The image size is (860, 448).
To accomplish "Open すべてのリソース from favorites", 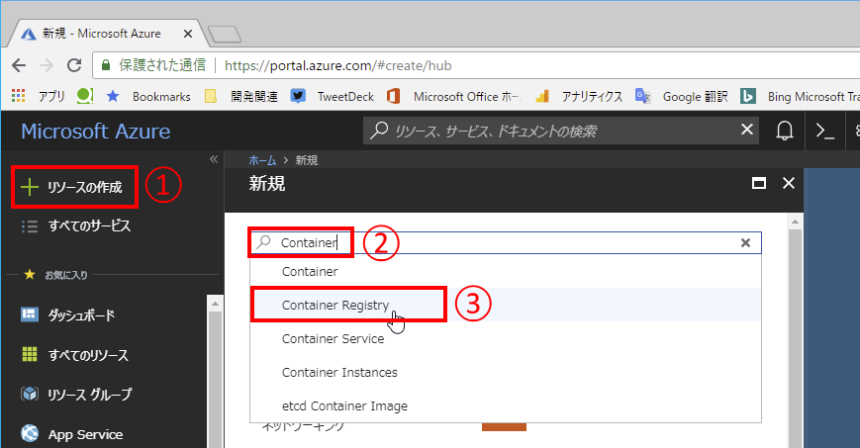I will (x=88, y=355).
